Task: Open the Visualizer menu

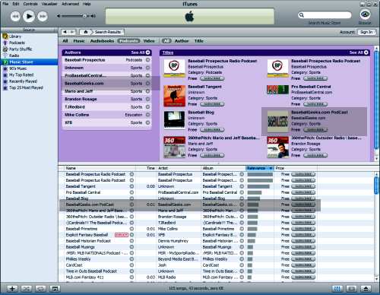Action: 49,4
